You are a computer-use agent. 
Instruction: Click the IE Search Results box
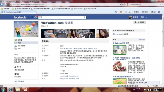[144, 5]
